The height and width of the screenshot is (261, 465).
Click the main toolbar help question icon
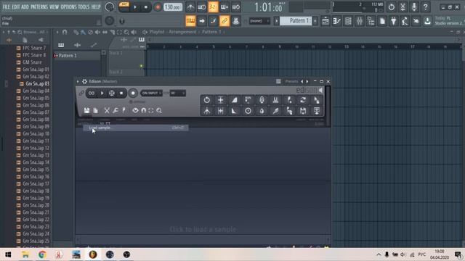(x=426, y=7)
